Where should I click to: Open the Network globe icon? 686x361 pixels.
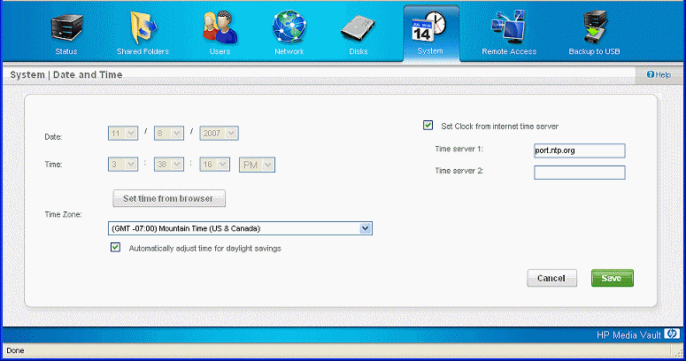289,27
